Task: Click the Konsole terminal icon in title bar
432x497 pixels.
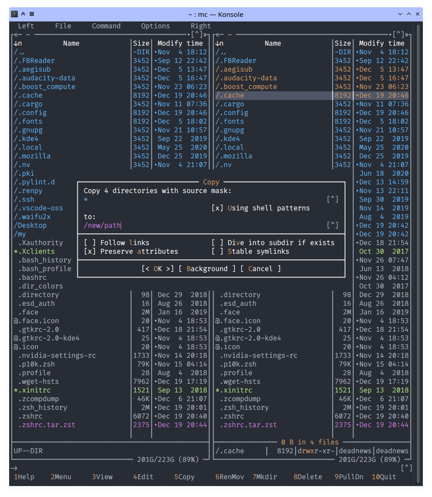Action: coord(15,14)
